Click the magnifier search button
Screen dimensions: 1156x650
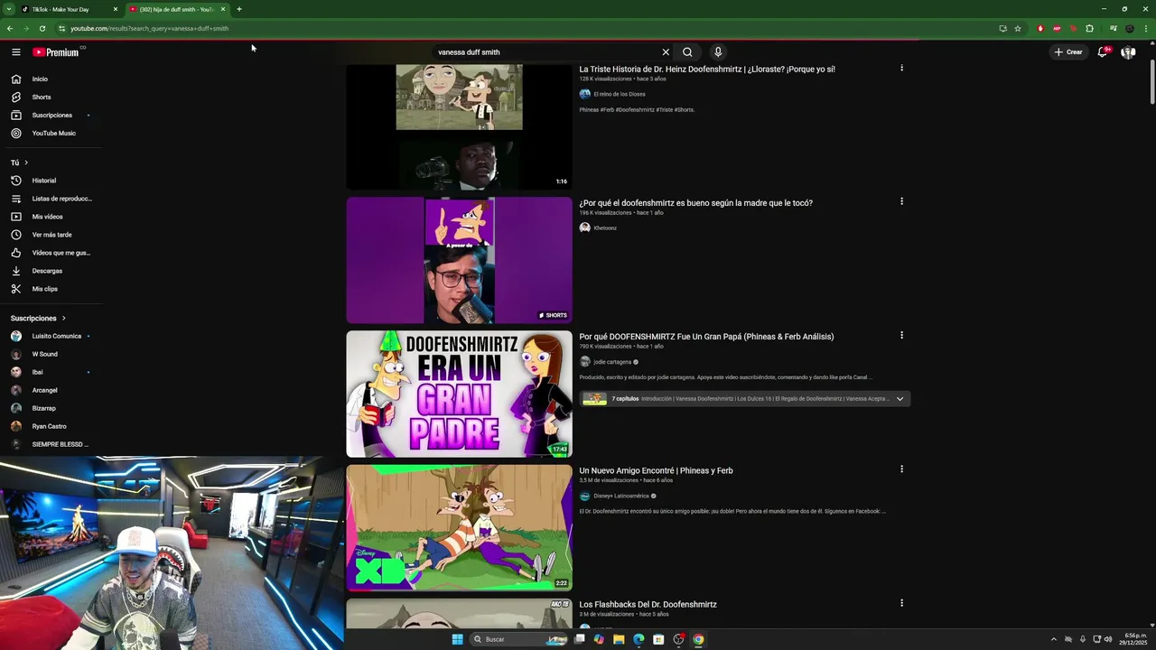(x=687, y=52)
